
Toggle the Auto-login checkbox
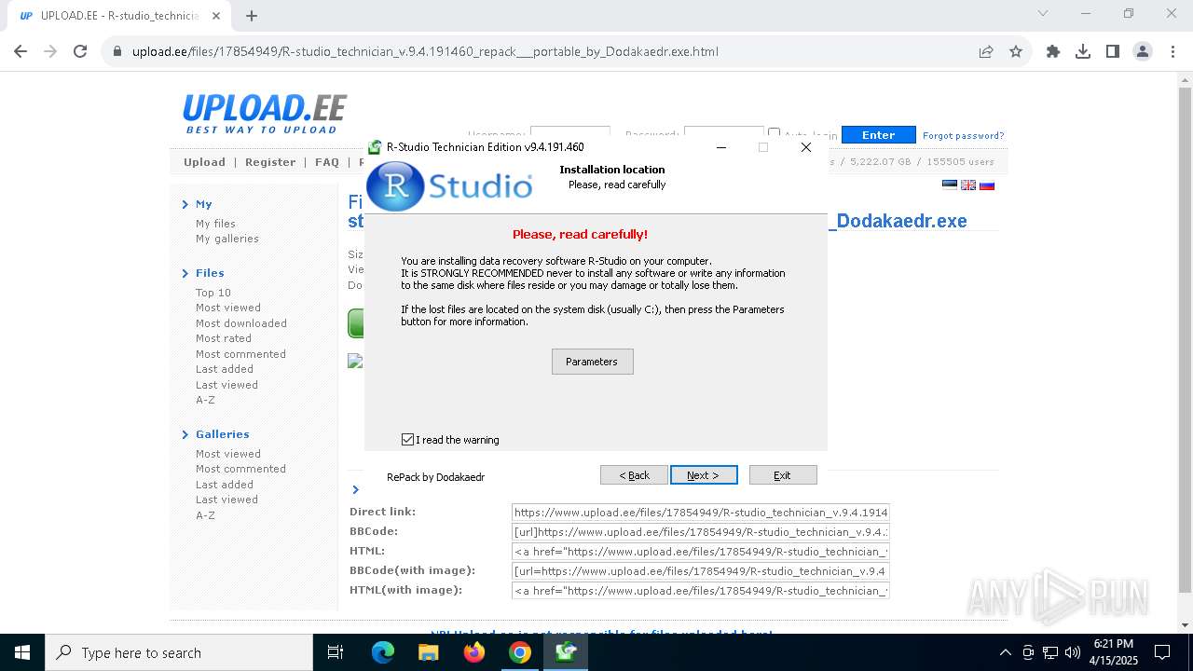[x=774, y=134]
